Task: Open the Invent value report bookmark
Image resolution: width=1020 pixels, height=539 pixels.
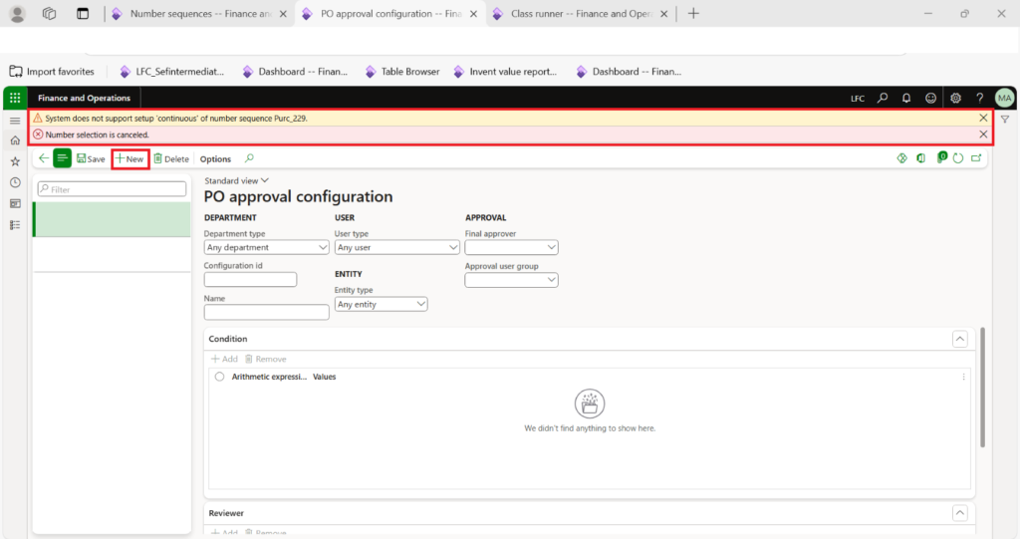Action: tap(505, 72)
